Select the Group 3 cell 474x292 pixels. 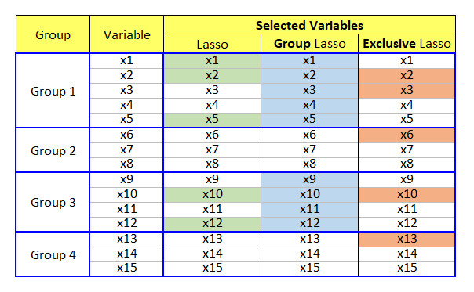(x=53, y=202)
